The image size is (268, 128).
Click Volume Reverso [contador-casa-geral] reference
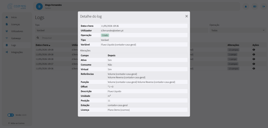coord(126,77)
